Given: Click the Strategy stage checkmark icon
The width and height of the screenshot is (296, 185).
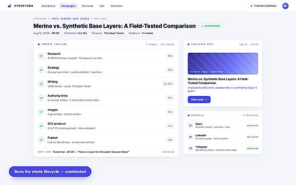Looking at the screenshot, I should (41, 70).
